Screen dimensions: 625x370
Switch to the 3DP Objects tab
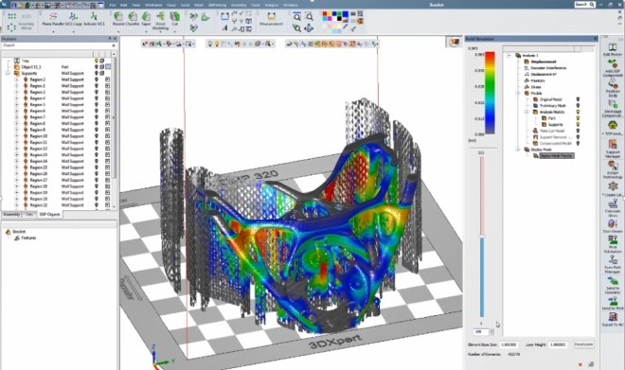49,214
